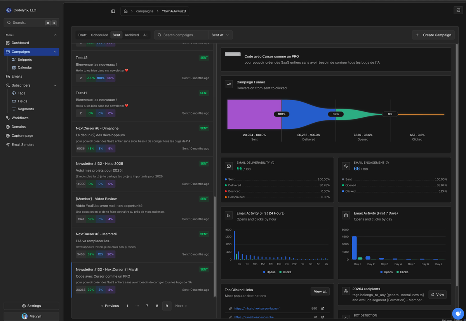Toggle Clicks series in 24 Hours chart legend
The image size is (466, 321).
[x=285, y=272]
